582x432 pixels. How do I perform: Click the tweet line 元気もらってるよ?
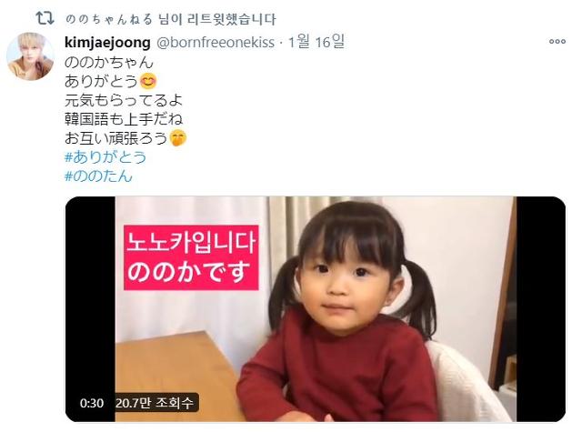(x=124, y=100)
